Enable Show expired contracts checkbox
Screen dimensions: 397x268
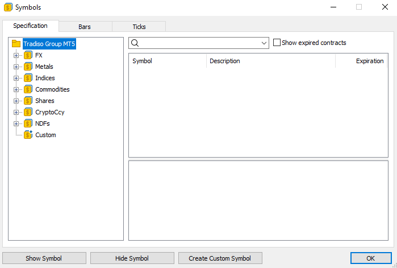pyautogui.click(x=277, y=43)
